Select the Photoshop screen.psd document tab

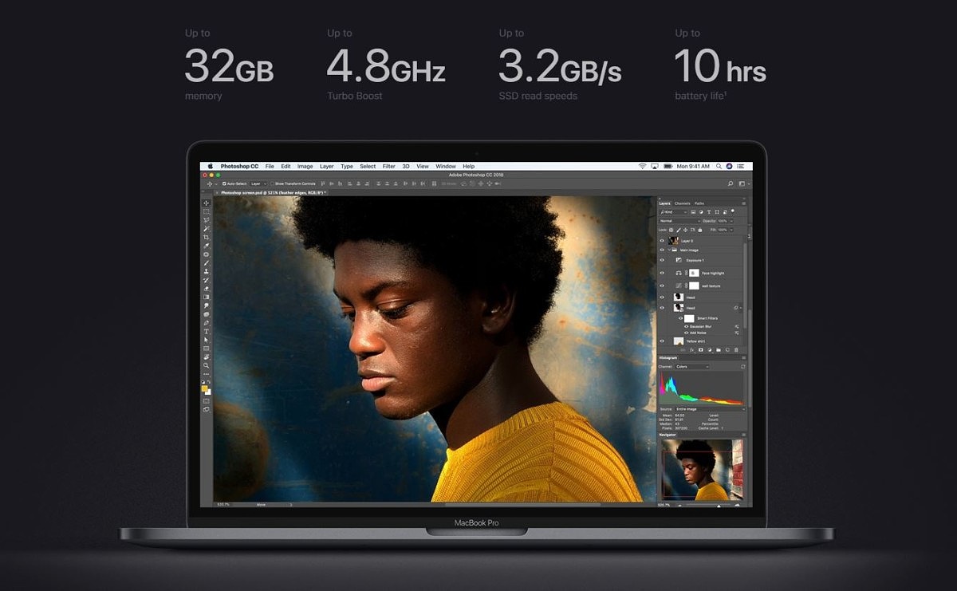pyautogui.click(x=272, y=192)
